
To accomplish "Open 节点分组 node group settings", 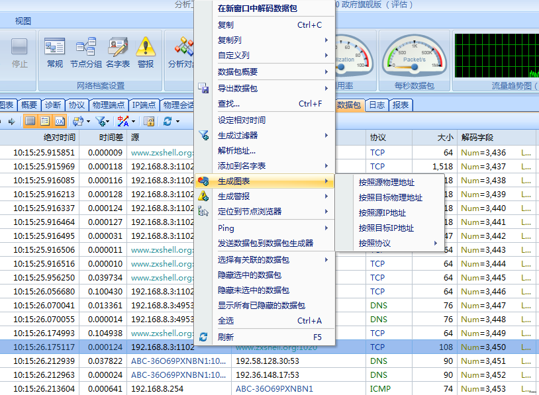I will [x=85, y=53].
